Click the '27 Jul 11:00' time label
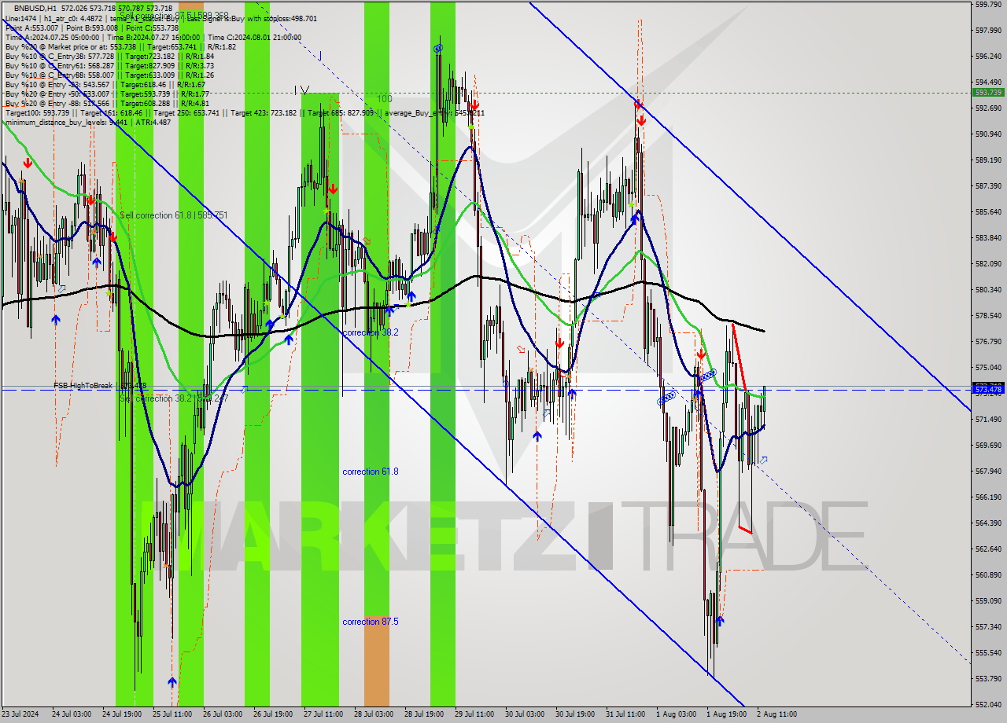Viewport: 1007px width, 723px height. [x=322, y=714]
